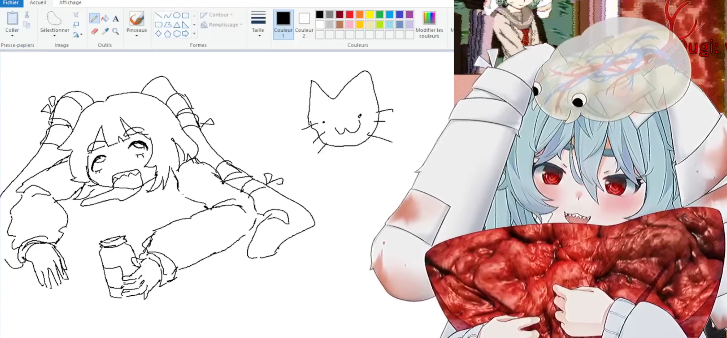727x338 pixels.
Task: Move down one row in shapes gallery
Action: 194,25
